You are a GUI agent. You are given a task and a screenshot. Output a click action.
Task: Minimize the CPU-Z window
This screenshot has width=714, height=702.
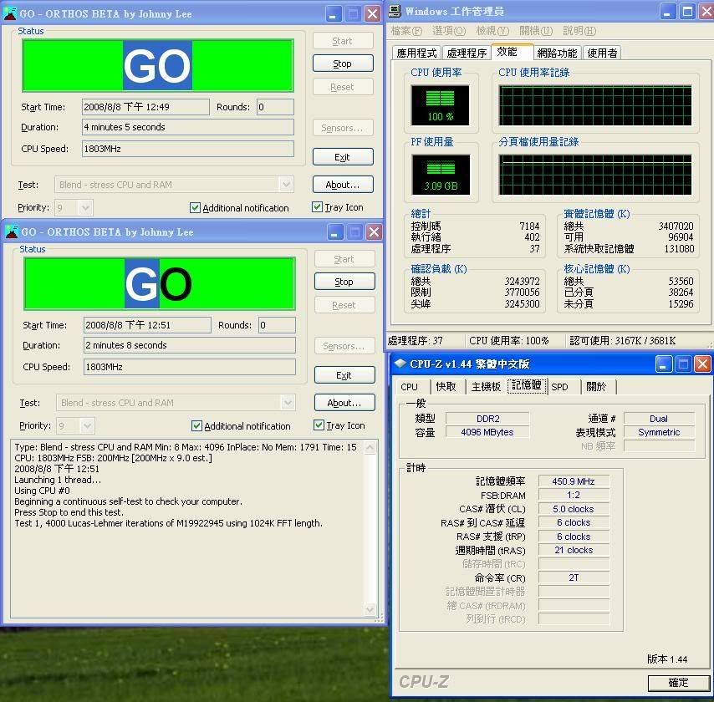click(664, 364)
